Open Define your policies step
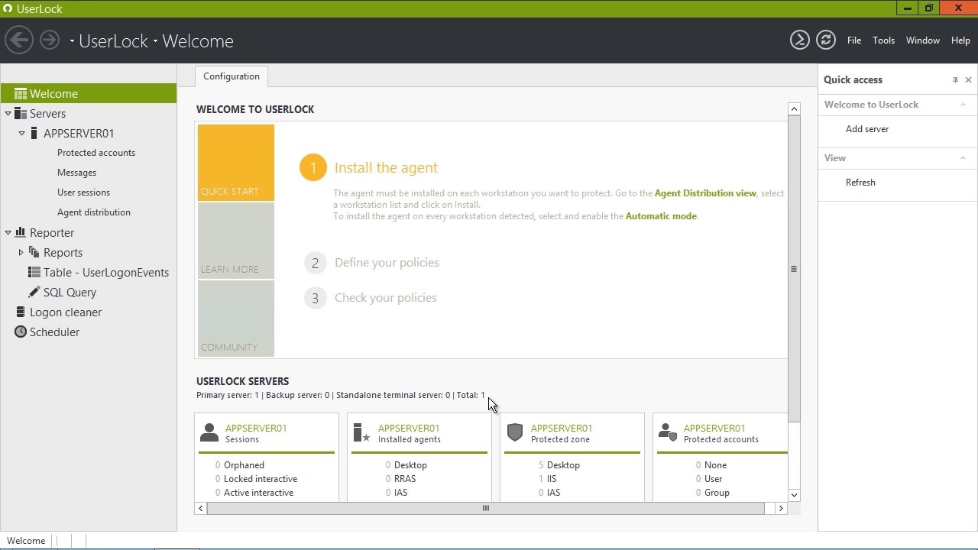The image size is (978, 550). pyautogui.click(x=387, y=263)
